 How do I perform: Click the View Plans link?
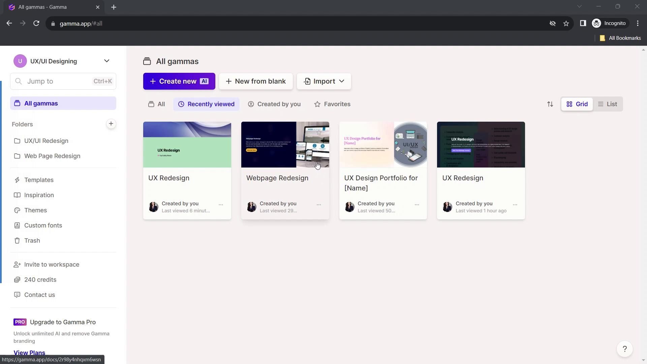coord(29,353)
